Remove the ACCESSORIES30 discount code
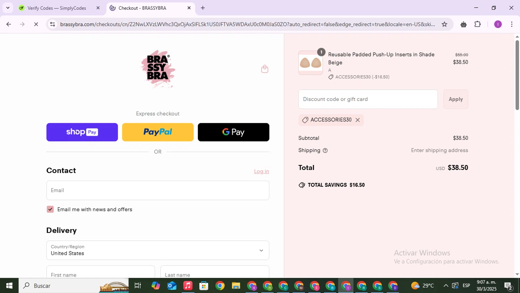 pyautogui.click(x=357, y=120)
